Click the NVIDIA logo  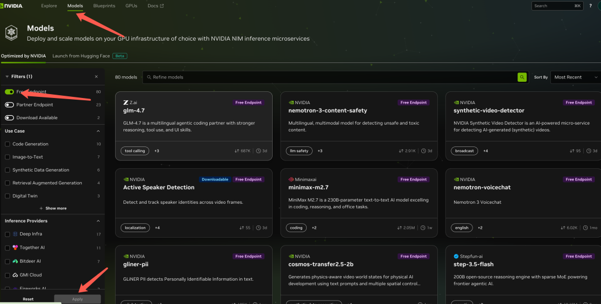(11, 6)
